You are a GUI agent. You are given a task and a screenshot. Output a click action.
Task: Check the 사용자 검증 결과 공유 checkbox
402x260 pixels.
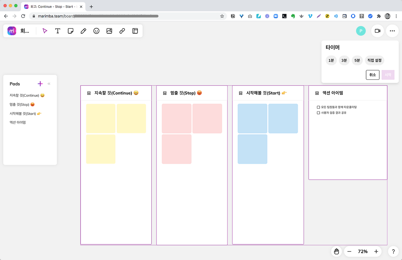(x=318, y=113)
